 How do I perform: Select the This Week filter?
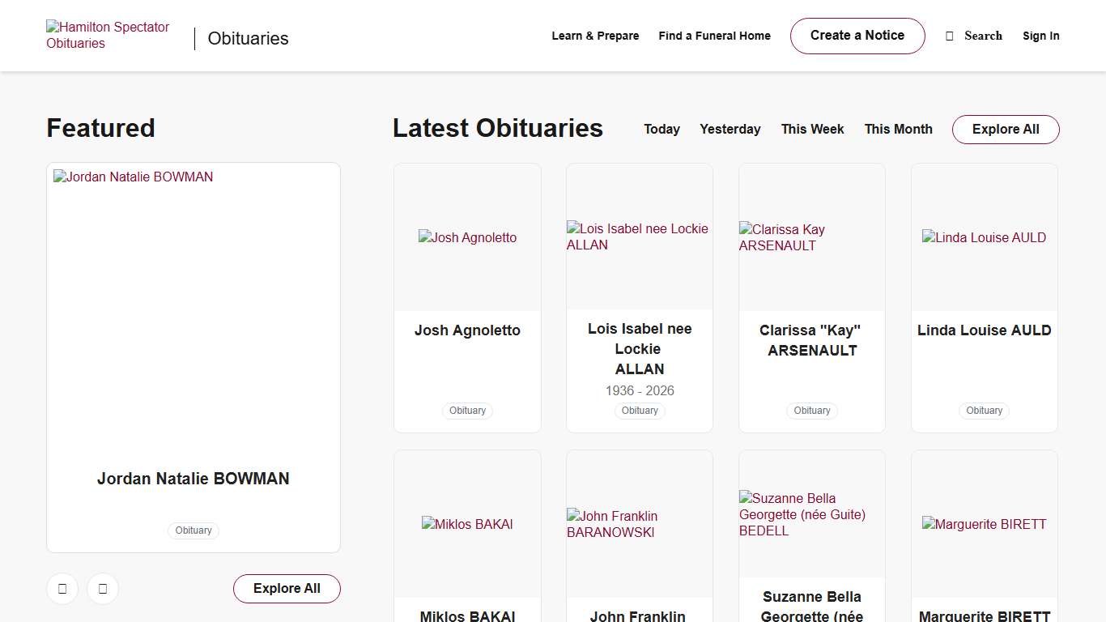(812, 129)
